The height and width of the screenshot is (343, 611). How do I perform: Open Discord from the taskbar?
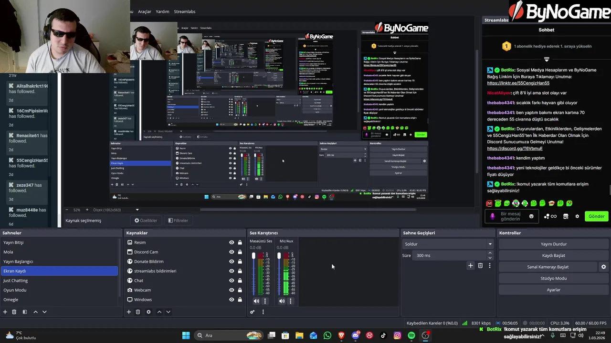pos(355,335)
